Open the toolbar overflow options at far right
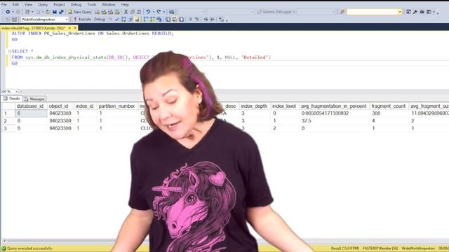This screenshot has width=449, height=252. (438, 13)
